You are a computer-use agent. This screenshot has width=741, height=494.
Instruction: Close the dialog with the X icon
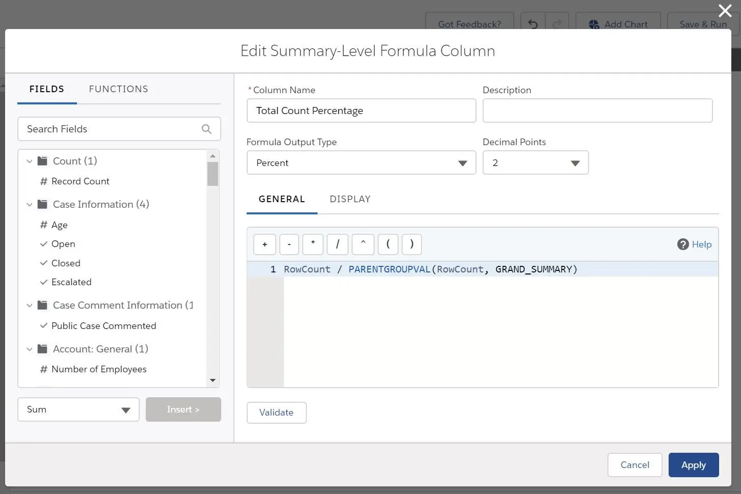[725, 11]
